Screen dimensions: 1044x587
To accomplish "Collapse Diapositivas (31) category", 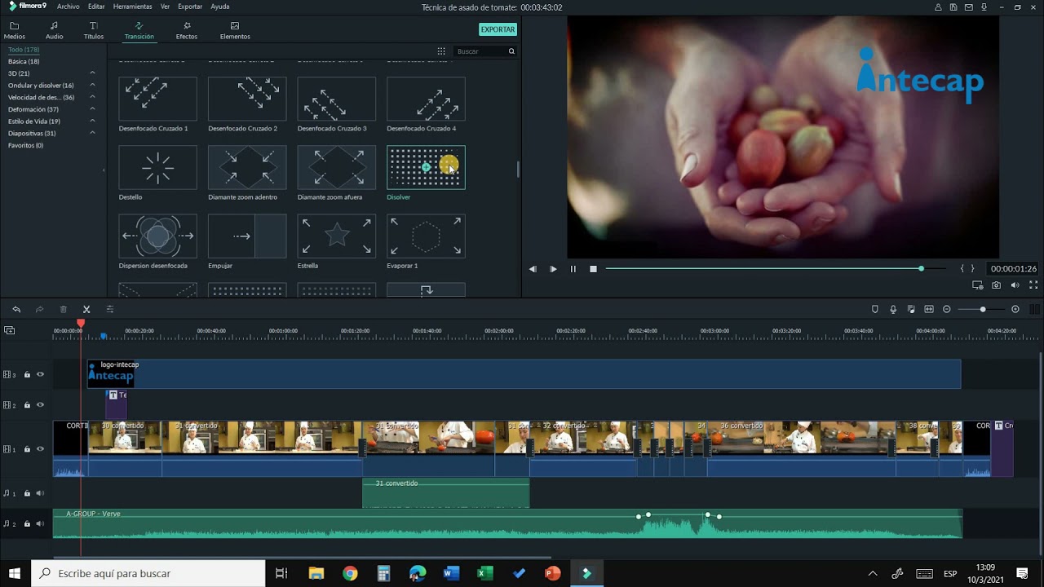I will (92, 133).
